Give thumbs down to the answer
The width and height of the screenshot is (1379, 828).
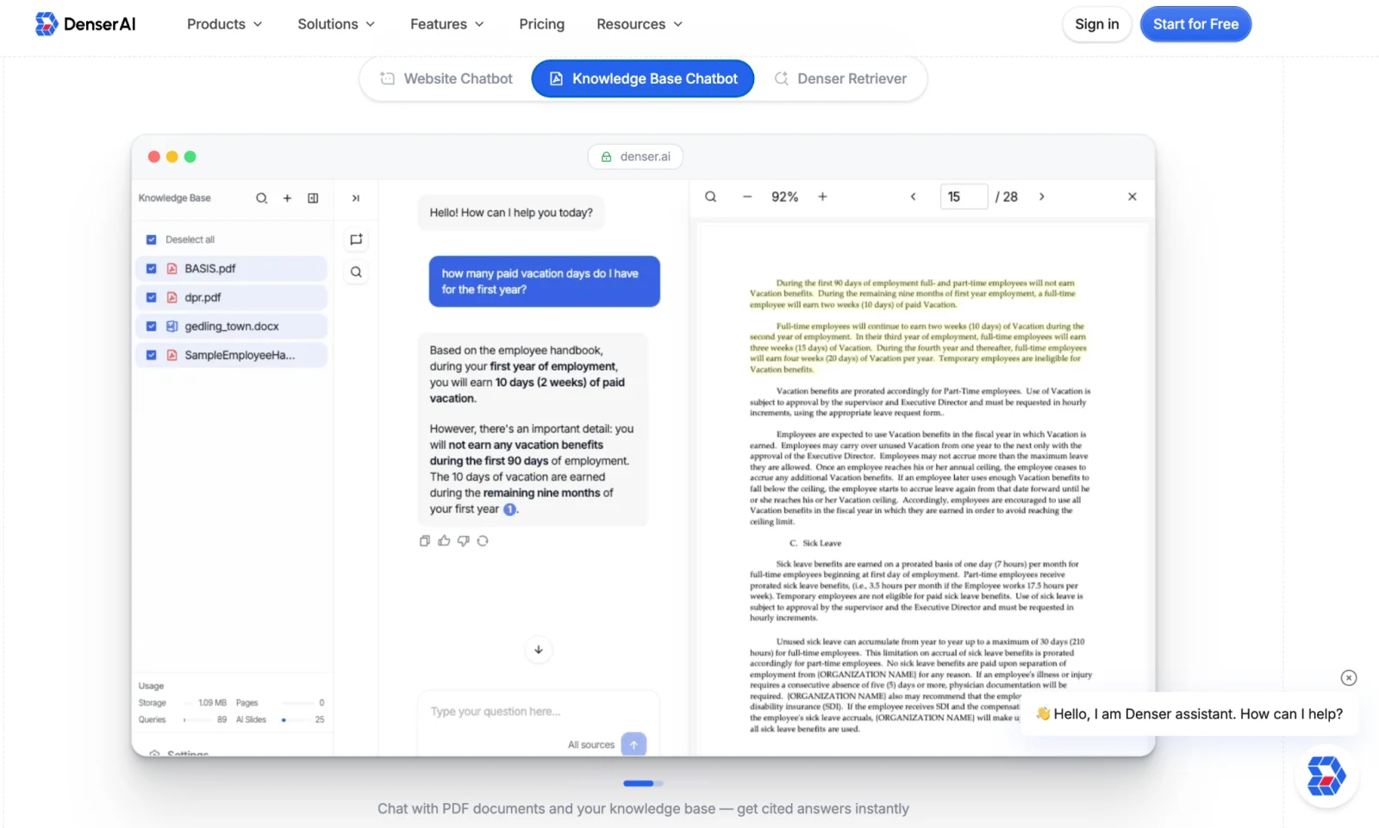(464, 541)
